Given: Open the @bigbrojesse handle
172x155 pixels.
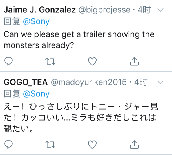Looking at the screenshot, I should [x=104, y=10].
